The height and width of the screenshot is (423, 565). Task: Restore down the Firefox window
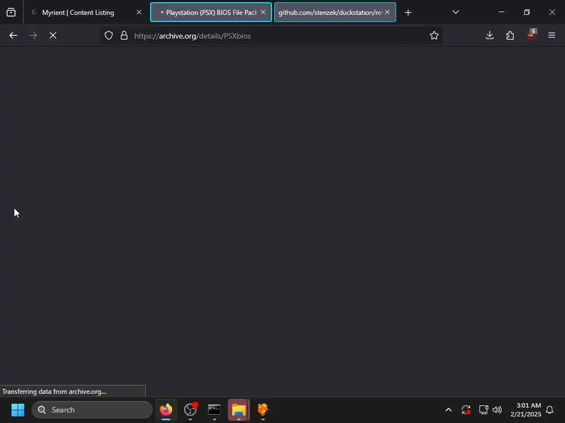(x=527, y=12)
